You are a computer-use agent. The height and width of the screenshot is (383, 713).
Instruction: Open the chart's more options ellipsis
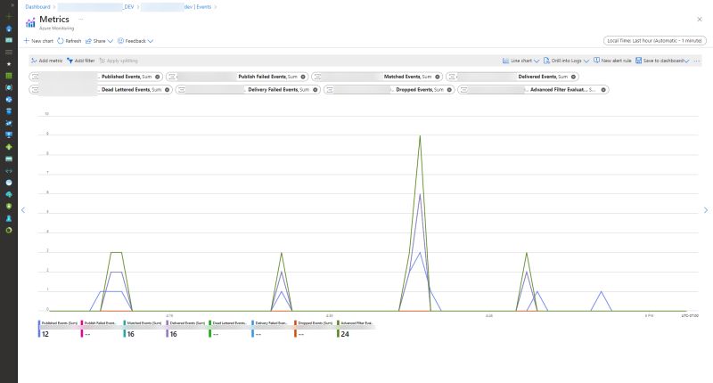[697, 61]
